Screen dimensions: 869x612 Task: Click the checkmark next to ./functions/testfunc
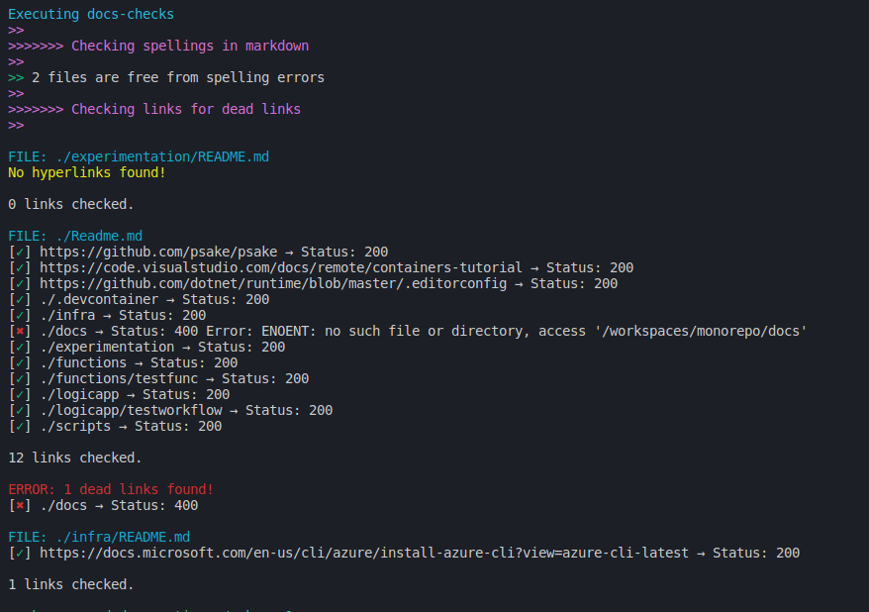20,379
